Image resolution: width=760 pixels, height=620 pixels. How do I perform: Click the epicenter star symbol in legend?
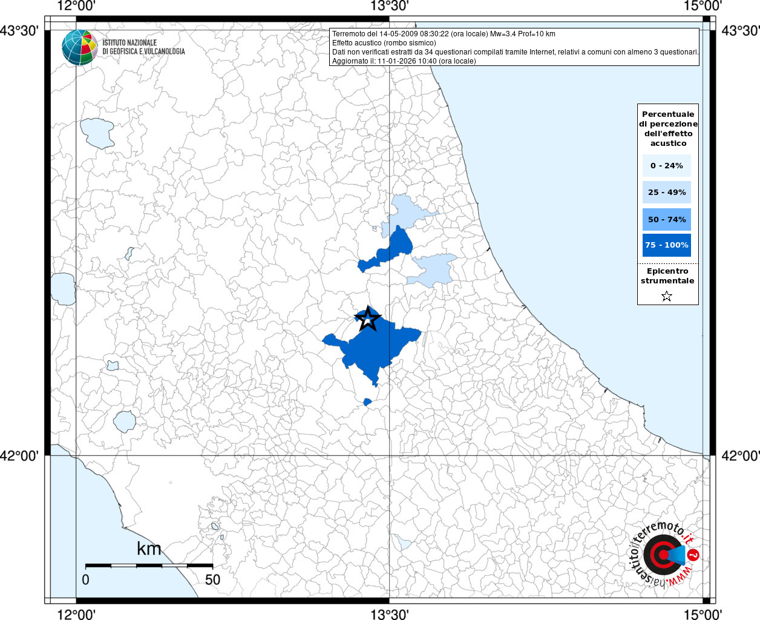[667, 296]
